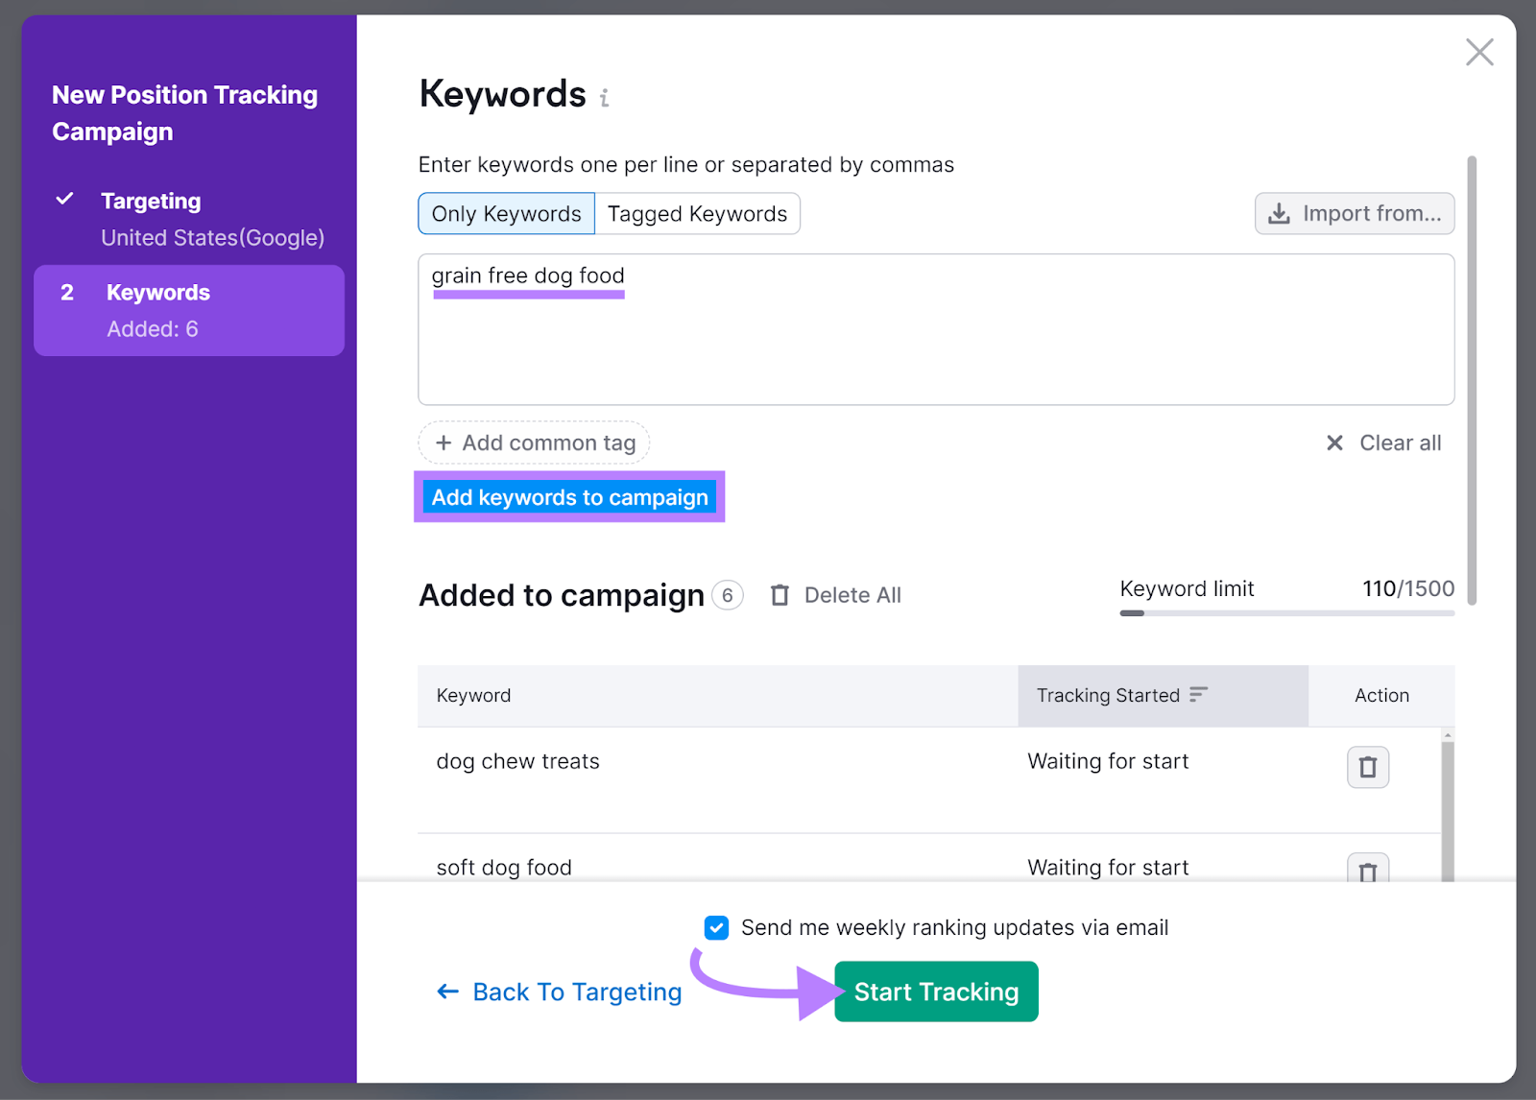Click the back arrow before Back To Targeting
The image size is (1536, 1100).
[447, 992]
